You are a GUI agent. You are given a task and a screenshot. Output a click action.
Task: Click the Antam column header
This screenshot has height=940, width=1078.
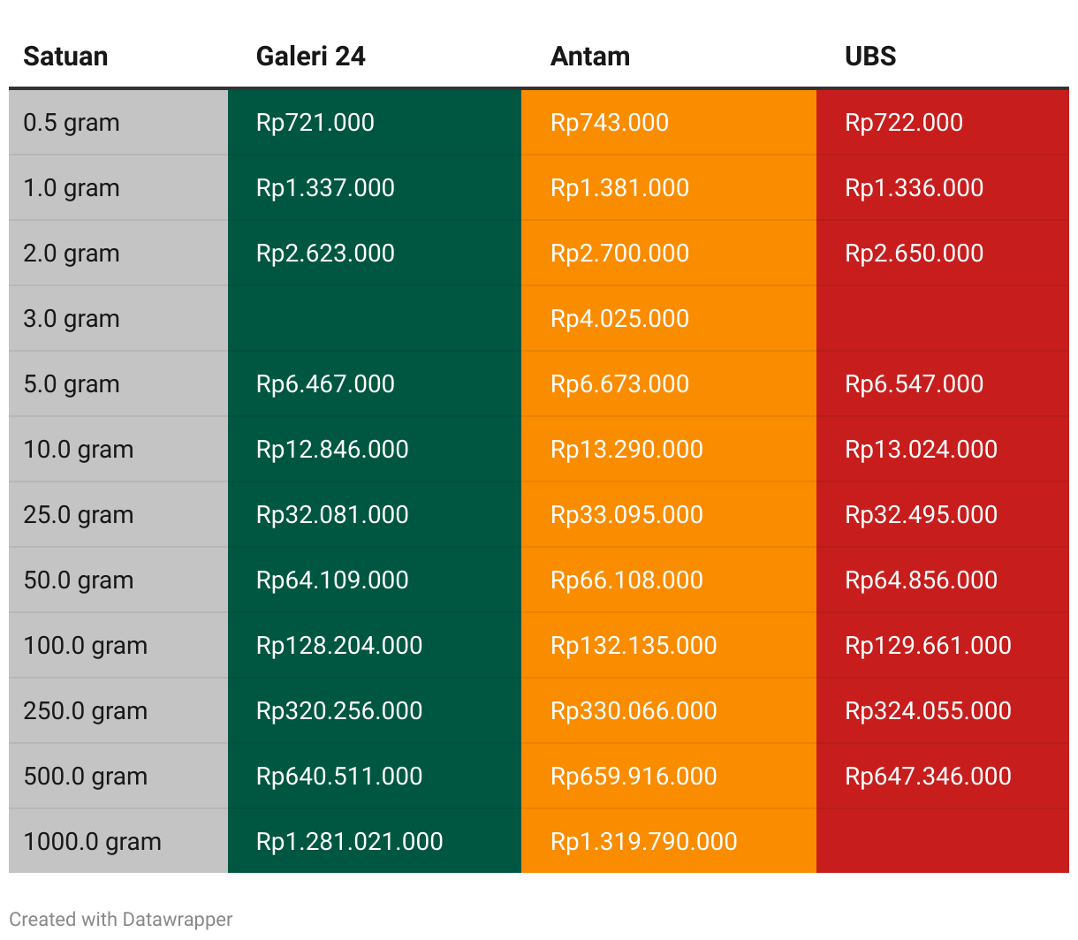pos(590,57)
